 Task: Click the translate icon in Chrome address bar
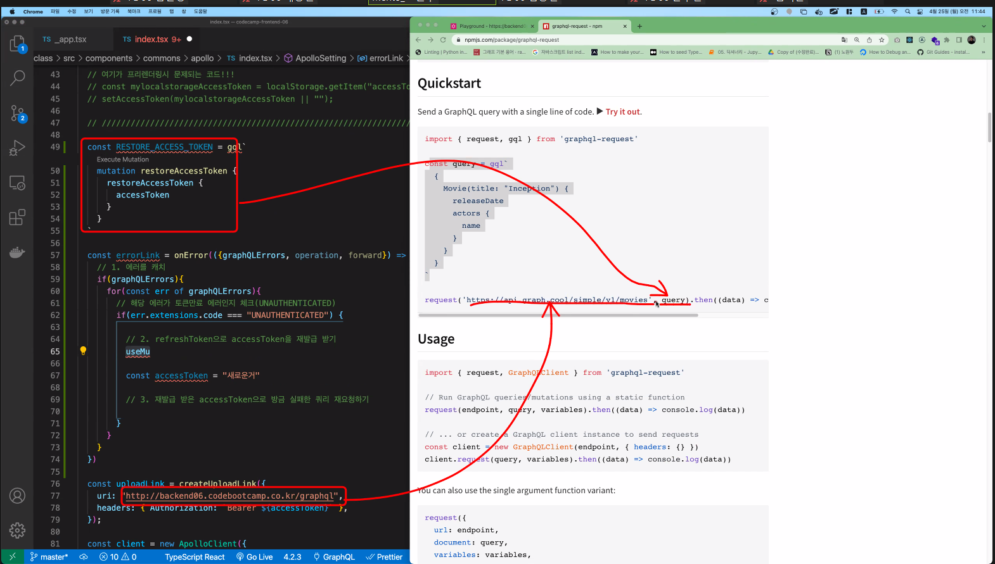click(844, 40)
